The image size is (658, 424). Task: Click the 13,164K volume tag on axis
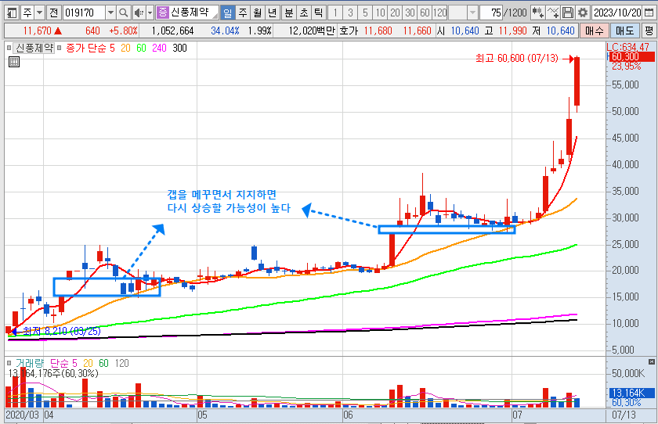pyautogui.click(x=631, y=393)
